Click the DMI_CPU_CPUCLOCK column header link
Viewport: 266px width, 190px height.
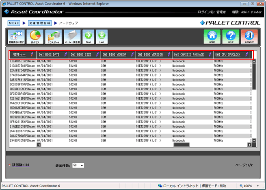click(x=228, y=55)
